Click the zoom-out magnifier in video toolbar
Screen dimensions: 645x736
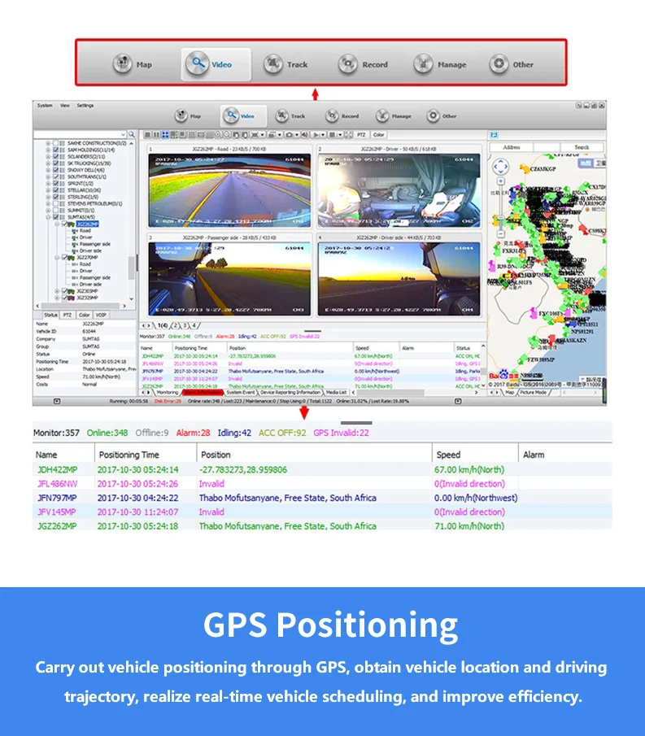[227, 135]
